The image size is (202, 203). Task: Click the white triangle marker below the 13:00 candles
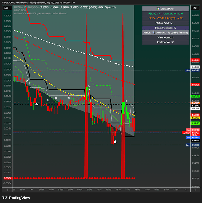click(115, 142)
